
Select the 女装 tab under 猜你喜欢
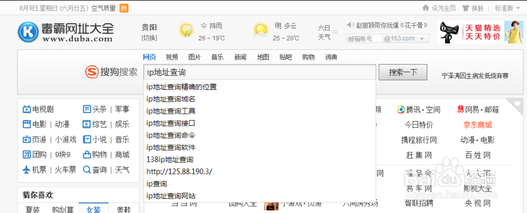coord(93,209)
